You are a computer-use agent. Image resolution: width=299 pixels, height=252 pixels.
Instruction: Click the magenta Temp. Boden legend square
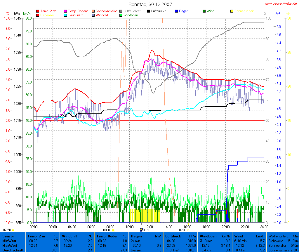tap(65, 11)
